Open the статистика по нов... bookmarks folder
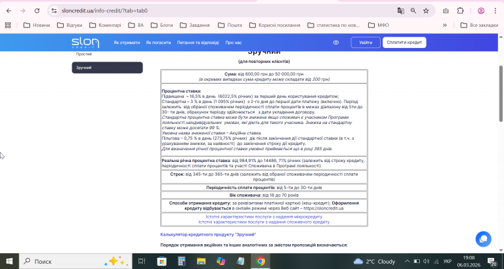 [333, 25]
